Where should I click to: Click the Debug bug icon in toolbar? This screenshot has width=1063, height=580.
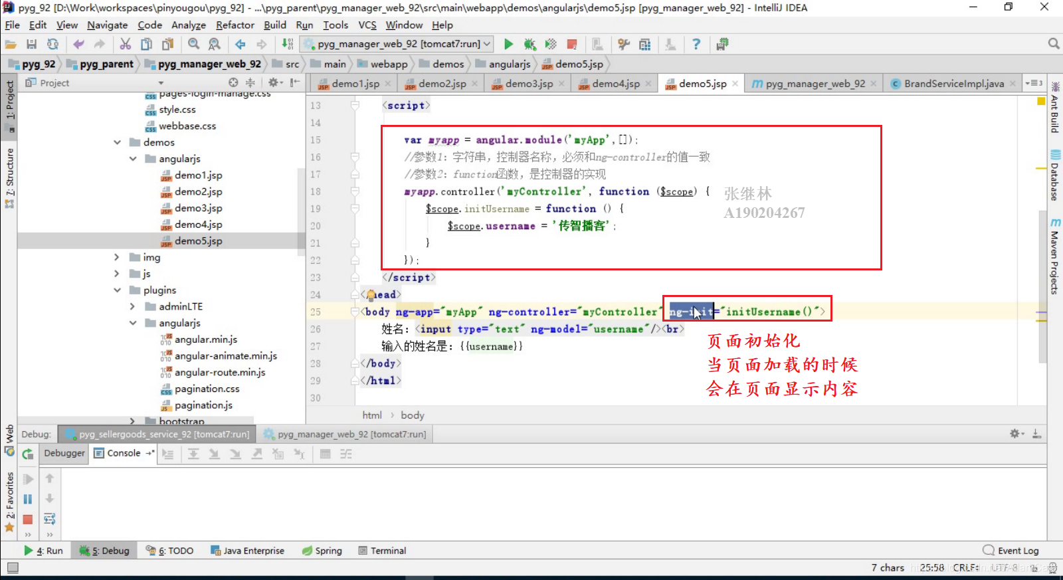[x=530, y=44]
